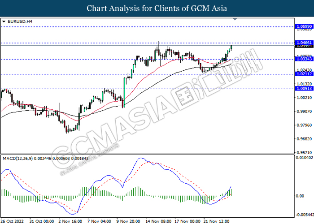
Task: Click the 1.04444 current price label
Action: (x=304, y=46)
